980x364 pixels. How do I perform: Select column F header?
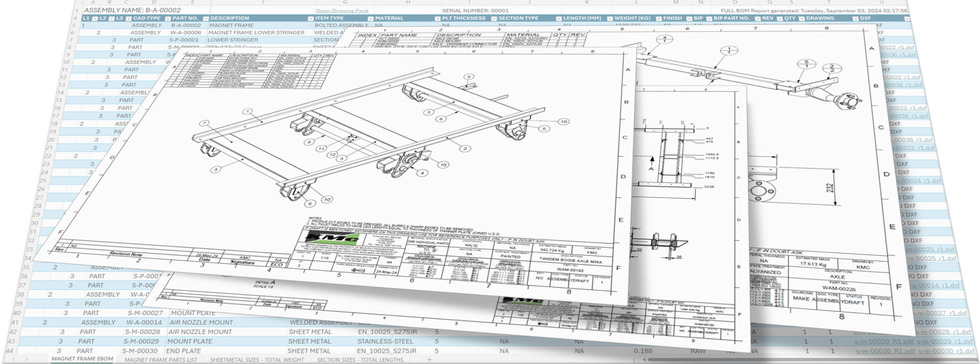(262, 3)
